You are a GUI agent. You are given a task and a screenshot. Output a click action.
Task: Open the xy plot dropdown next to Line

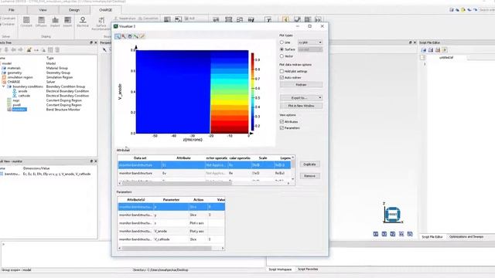point(310,42)
